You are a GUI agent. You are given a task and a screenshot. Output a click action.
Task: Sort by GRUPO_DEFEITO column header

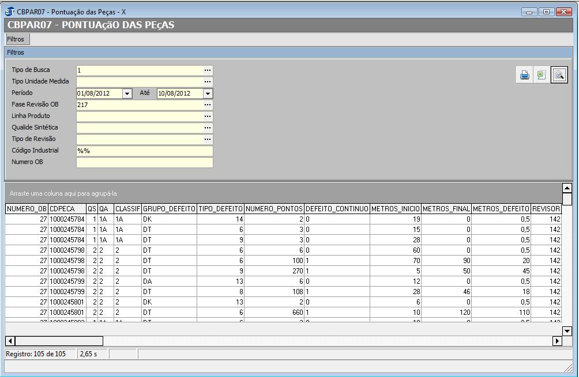pyautogui.click(x=169, y=209)
